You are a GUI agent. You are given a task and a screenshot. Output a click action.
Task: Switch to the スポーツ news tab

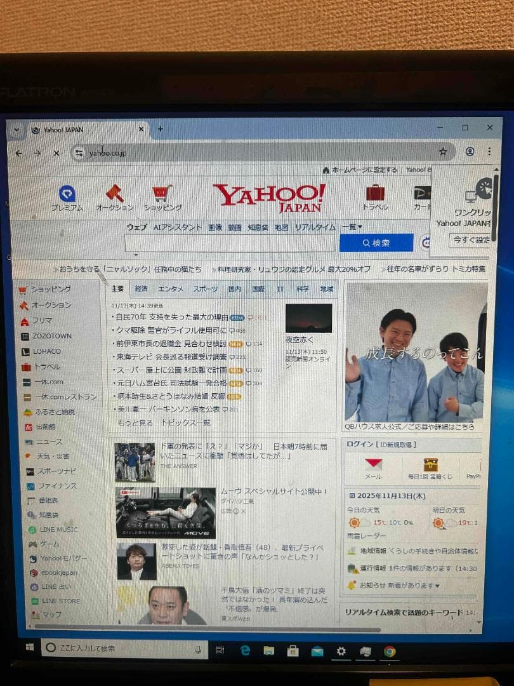pyautogui.click(x=206, y=289)
